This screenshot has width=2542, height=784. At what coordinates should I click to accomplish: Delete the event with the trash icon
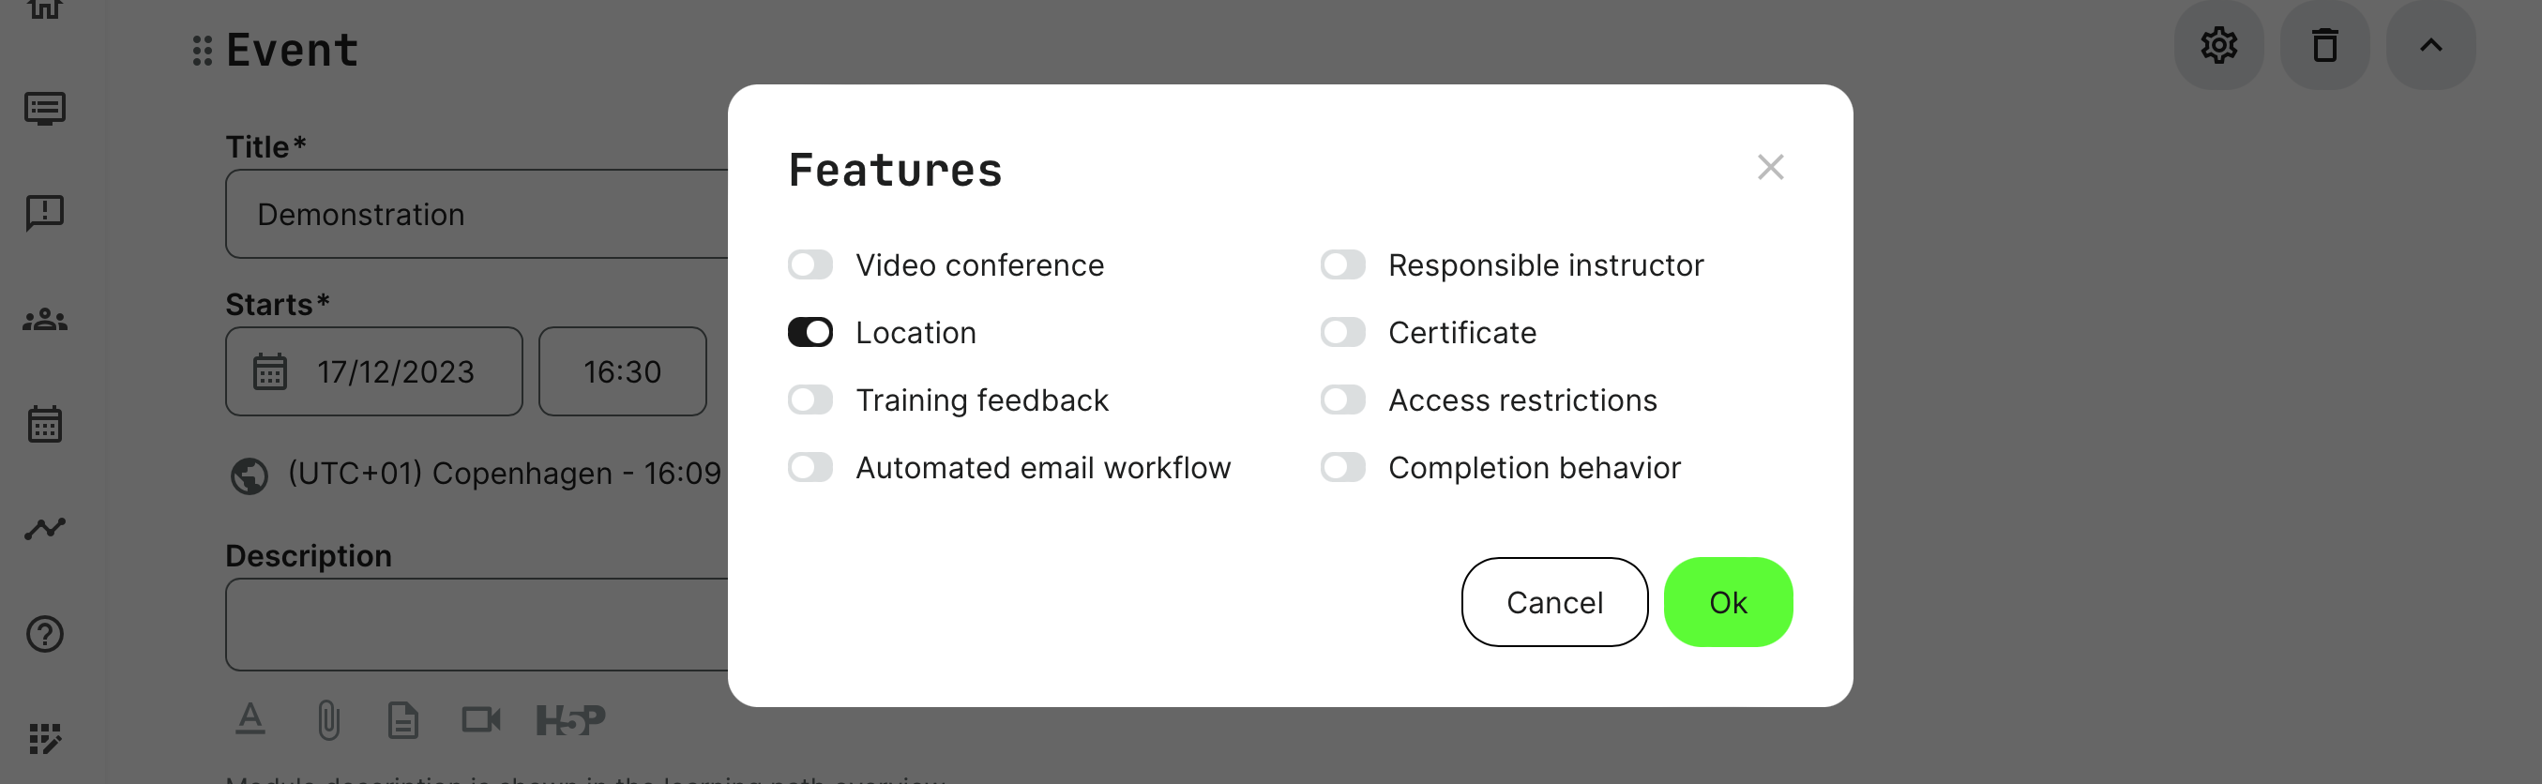[2324, 45]
